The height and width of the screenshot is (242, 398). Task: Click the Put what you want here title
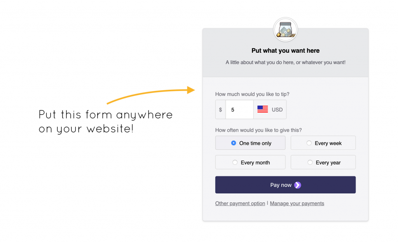[285, 50]
